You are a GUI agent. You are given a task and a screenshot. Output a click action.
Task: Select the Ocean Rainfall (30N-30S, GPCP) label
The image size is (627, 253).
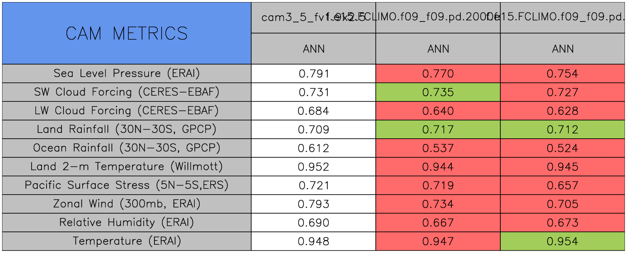pyautogui.click(x=127, y=148)
